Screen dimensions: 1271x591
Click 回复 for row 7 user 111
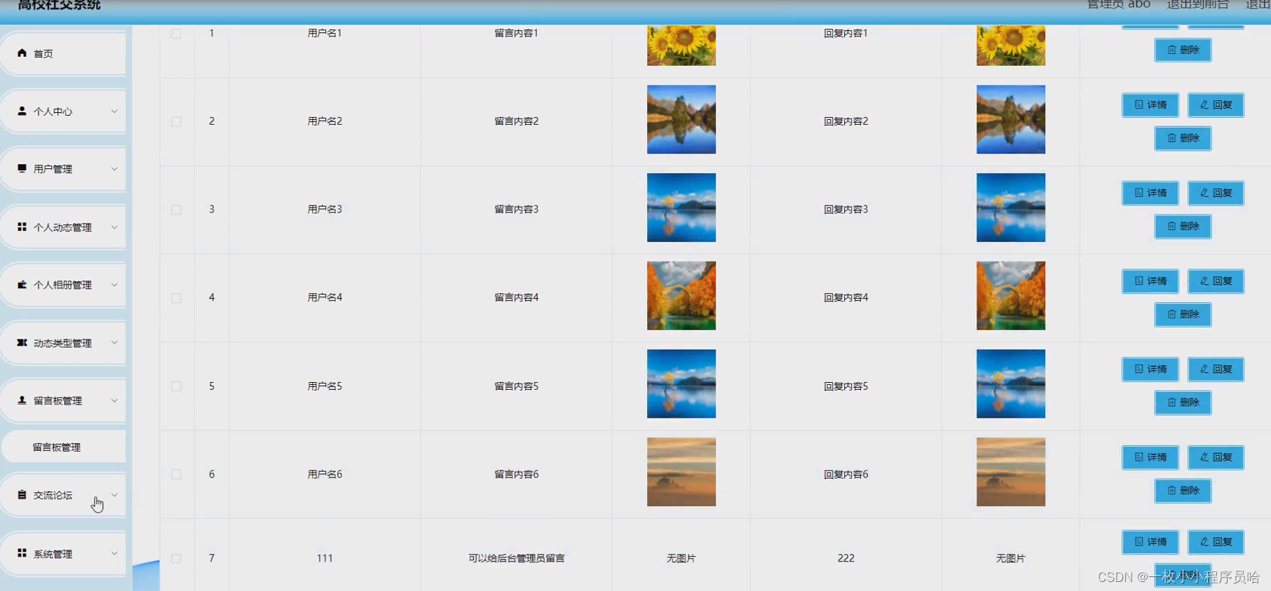pos(1216,542)
